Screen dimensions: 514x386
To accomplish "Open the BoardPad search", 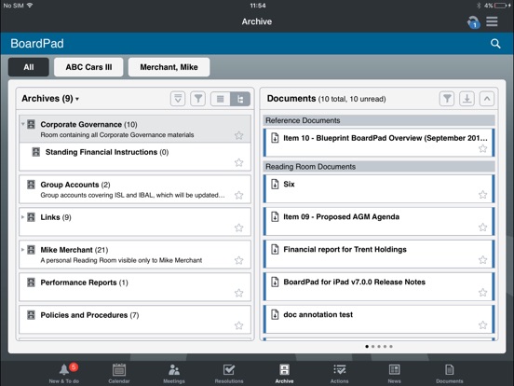I will click(495, 43).
